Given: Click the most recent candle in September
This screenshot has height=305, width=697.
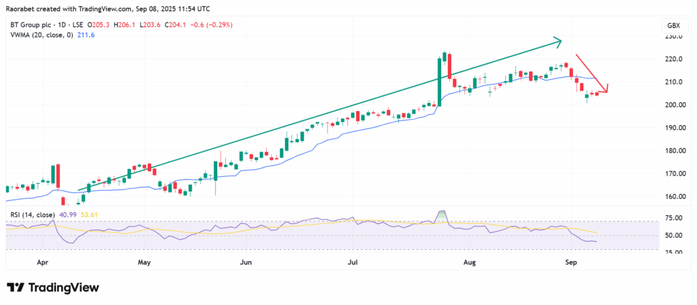Looking at the screenshot, I should click(x=598, y=93).
